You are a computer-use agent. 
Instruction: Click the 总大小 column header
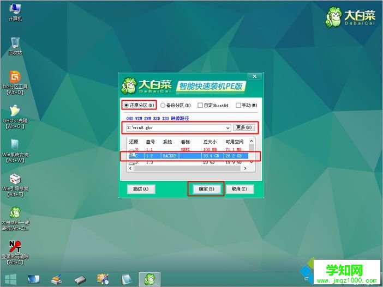point(210,142)
